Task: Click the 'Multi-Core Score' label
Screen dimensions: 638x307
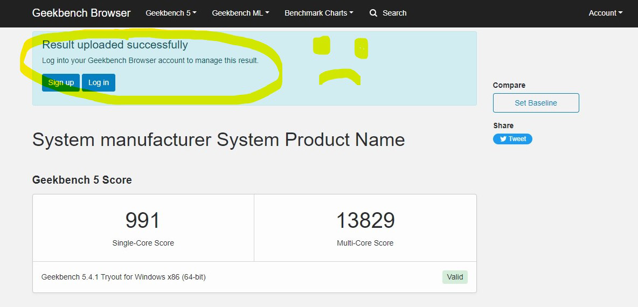Action: (x=365, y=243)
